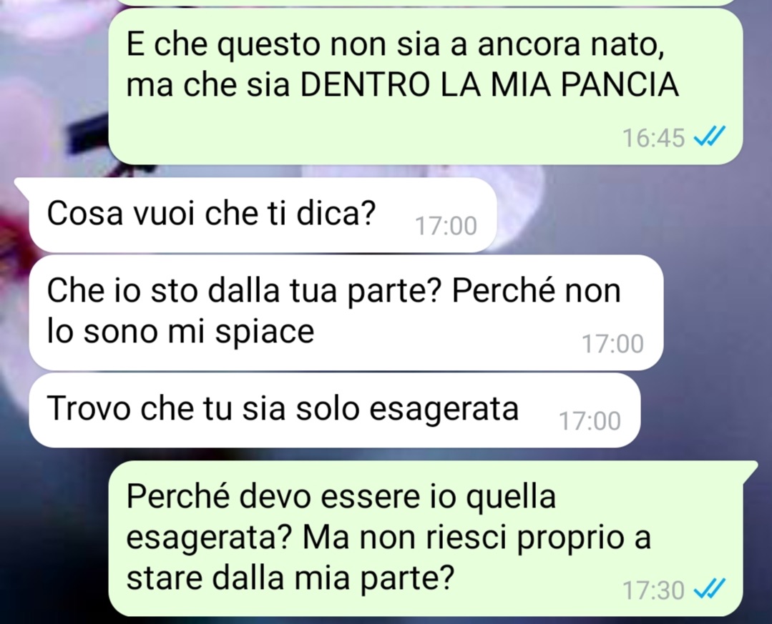
Task: Select the 'Trovo che tu sia solo esagerata' bubble
Action: pyautogui.click(x=334, y=410)
